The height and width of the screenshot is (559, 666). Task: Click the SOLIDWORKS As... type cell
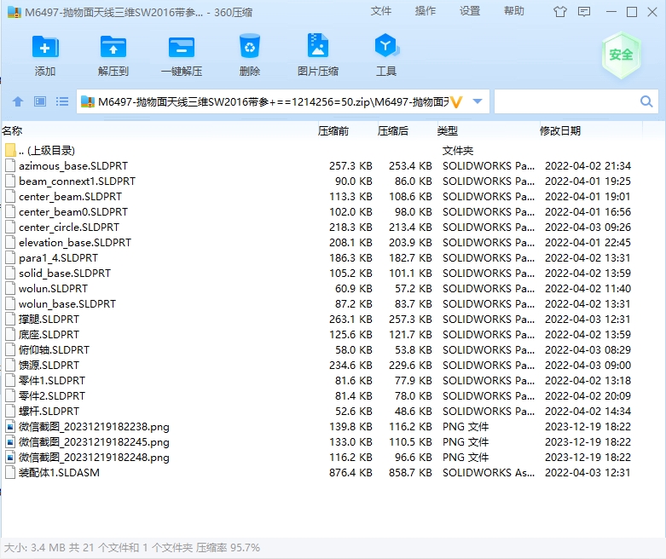click(x=489, y=472)
